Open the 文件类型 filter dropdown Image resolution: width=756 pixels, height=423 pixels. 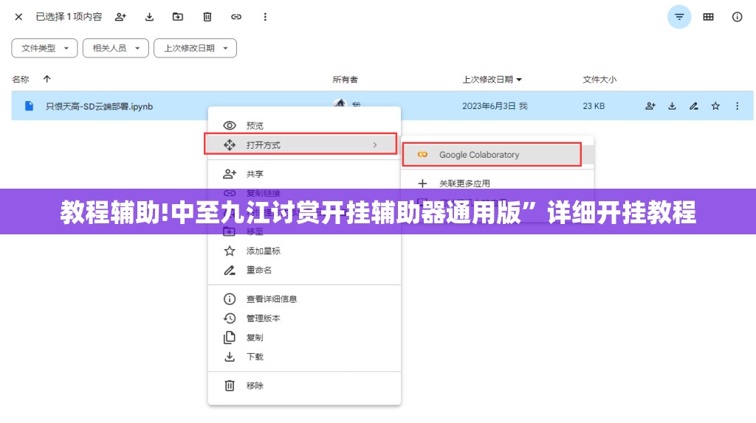[x=44, y=48]
